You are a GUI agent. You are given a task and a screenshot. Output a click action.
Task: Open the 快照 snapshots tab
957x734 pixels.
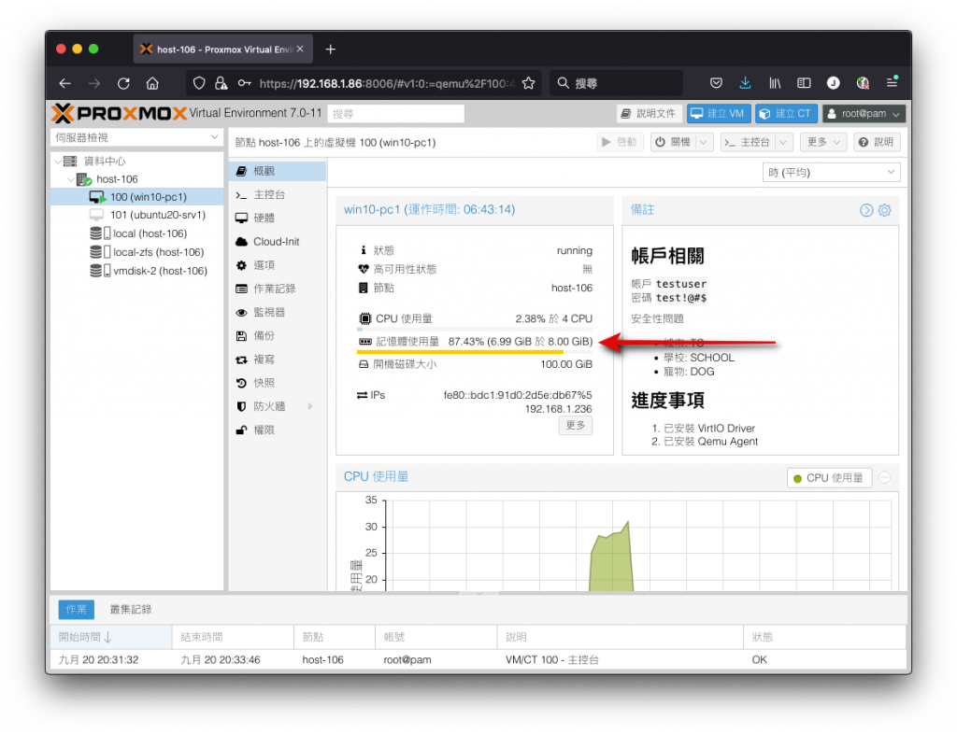pos(278,383)
